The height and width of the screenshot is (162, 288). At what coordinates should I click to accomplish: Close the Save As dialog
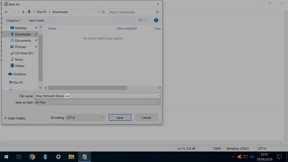(x=158, y=4)
